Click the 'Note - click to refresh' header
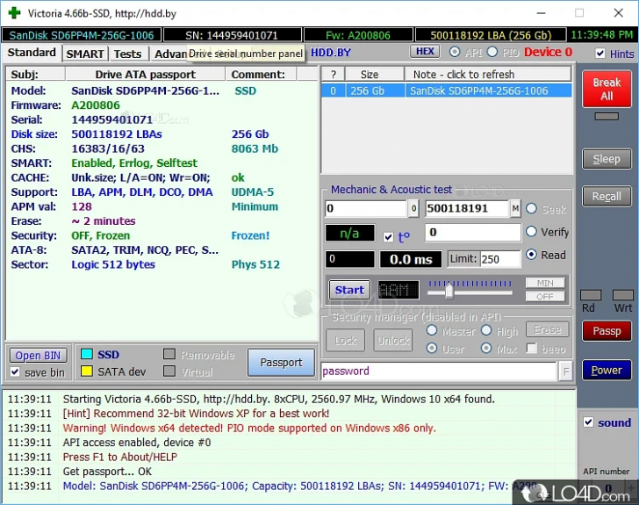 (487, 75)
